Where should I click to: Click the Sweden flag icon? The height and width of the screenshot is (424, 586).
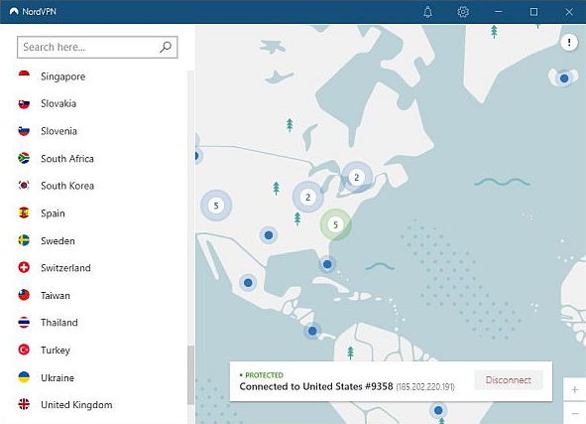[x=24, y=240]
